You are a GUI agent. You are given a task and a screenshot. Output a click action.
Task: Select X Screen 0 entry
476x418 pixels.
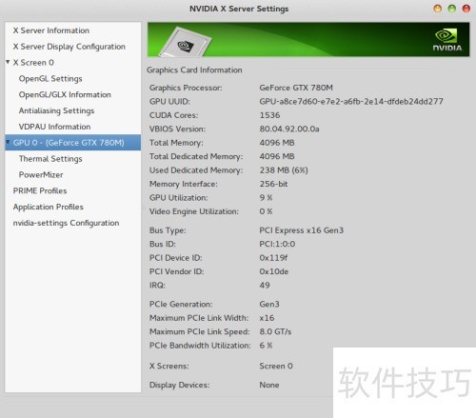33,63
